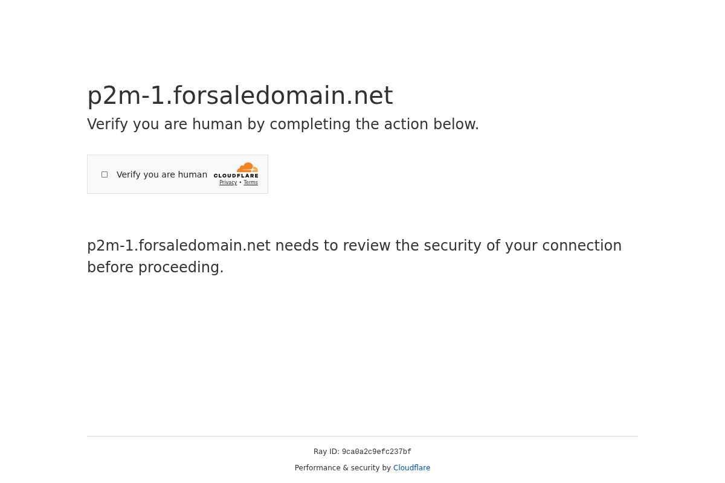Click inside the Cloudflare challenge widget box

[x=178, y=174]
